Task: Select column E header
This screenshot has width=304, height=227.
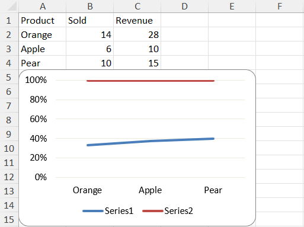Action: [232, 7]
